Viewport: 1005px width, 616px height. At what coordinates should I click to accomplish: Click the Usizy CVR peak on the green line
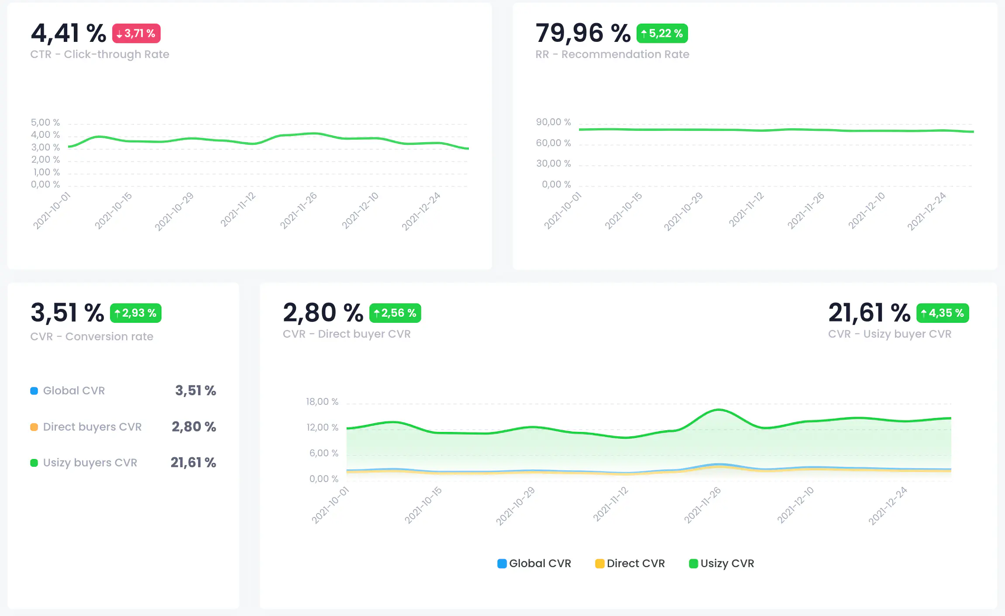coord(719,410)
